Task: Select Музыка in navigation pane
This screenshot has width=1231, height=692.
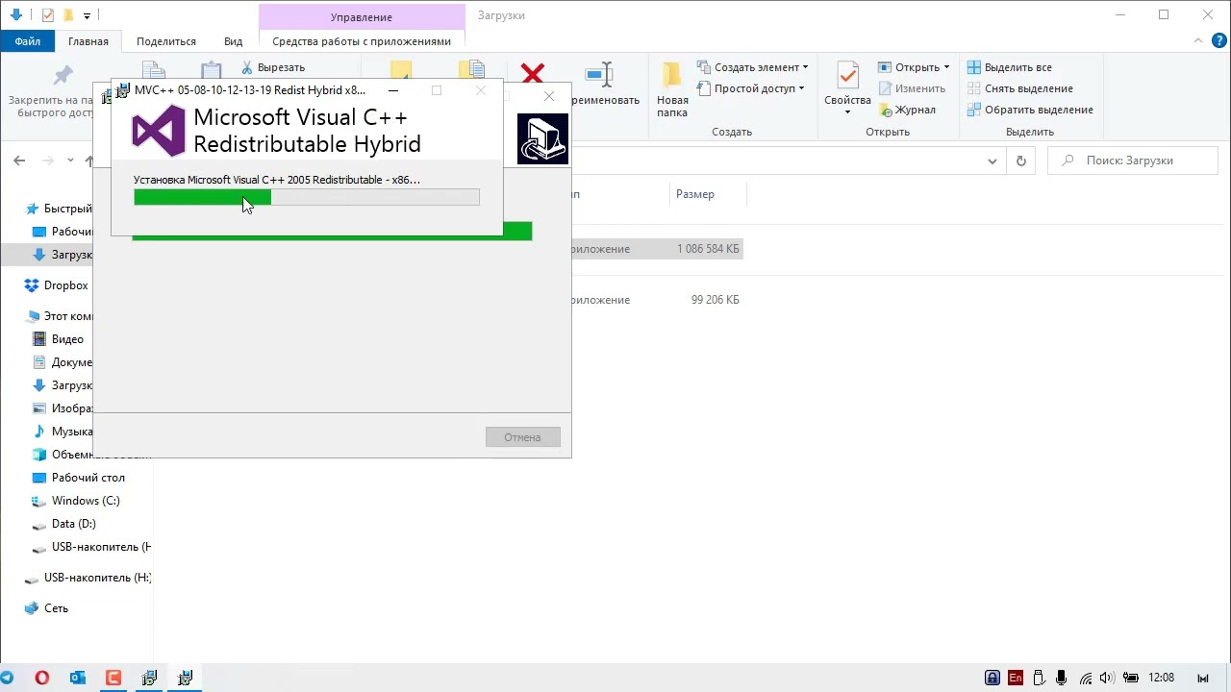Action: click(72, 432)
